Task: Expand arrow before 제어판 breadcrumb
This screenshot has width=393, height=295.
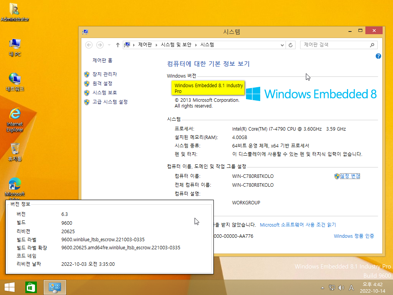Action: [x=134, y=45]
